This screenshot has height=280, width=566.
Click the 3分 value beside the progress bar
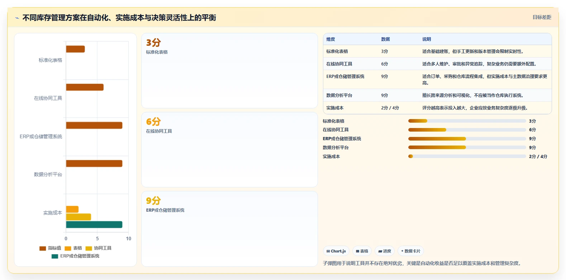pos(532,121)
